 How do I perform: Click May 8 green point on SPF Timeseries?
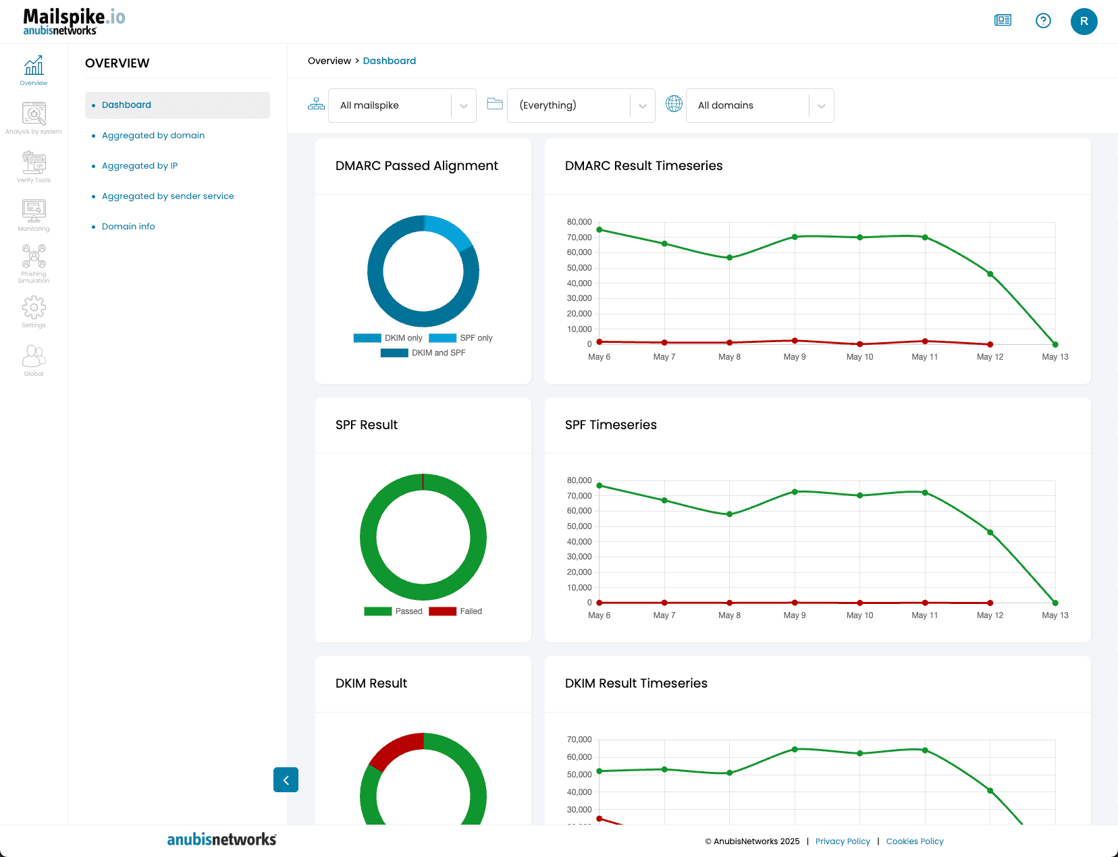click(x=730, y=514)
